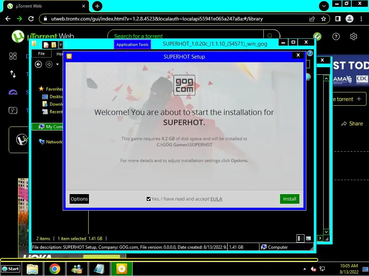The image size is (369, 276).
Task: Click the SUPERHOT Setup title bar icon
Action: [69, 56]
